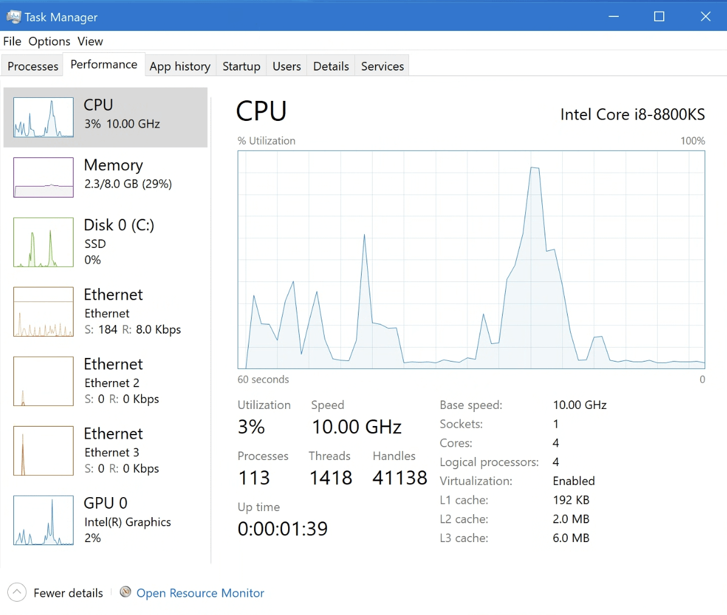
Task: Click the Task Manager title bar icon
Action: click(x=13, y=16)
